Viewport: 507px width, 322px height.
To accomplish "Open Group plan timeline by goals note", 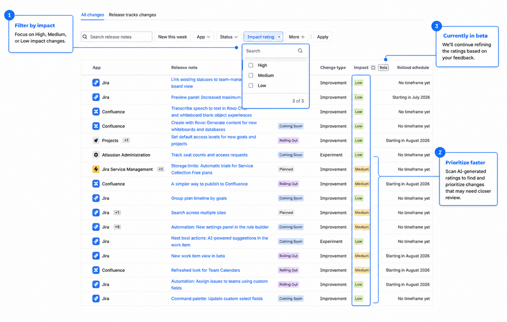I will point(199,198).
